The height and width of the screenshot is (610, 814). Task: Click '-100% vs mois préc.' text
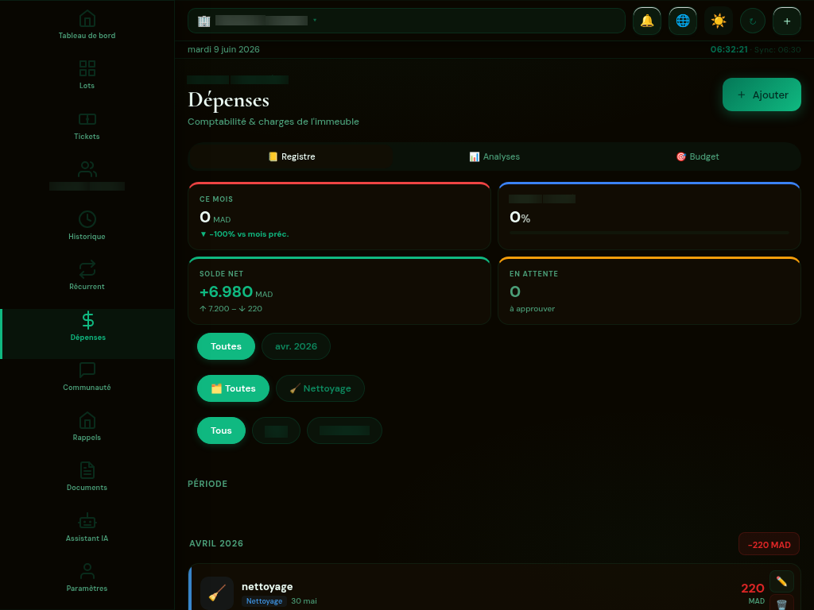tap(244, 234)
